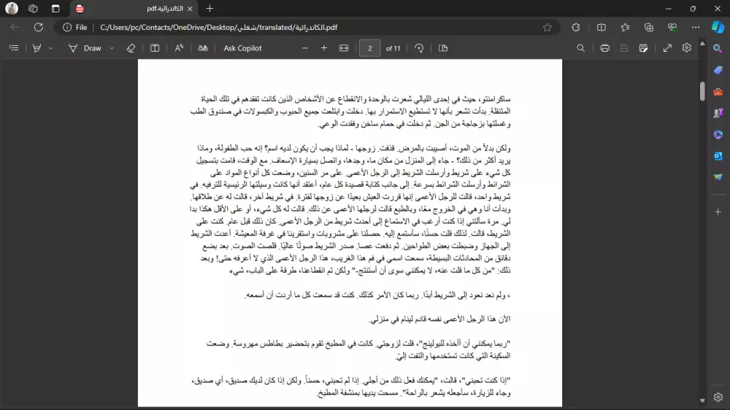The width and height of the screenshot is (730, 410).
Task: Select the Erase tool
Action: (x=131, y=48)
